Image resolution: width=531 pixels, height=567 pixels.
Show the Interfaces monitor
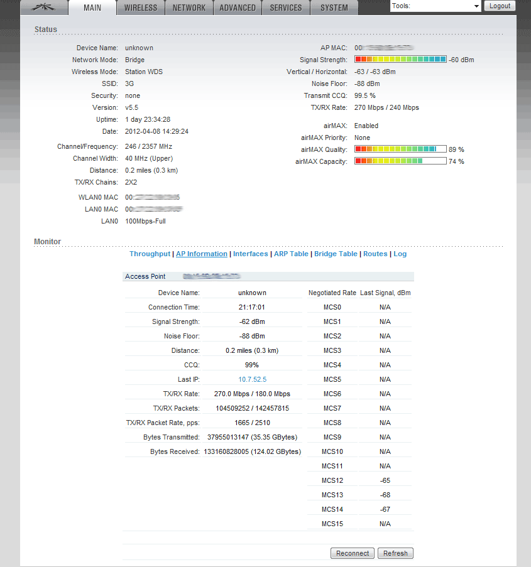coord(251,254)
